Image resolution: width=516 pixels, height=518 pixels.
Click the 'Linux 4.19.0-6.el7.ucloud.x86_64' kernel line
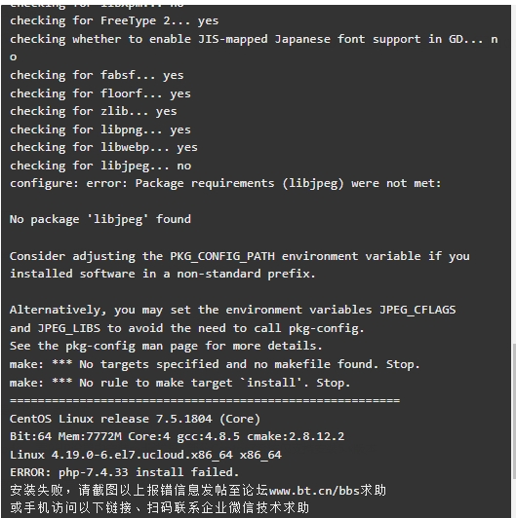(x=145, y=455)
